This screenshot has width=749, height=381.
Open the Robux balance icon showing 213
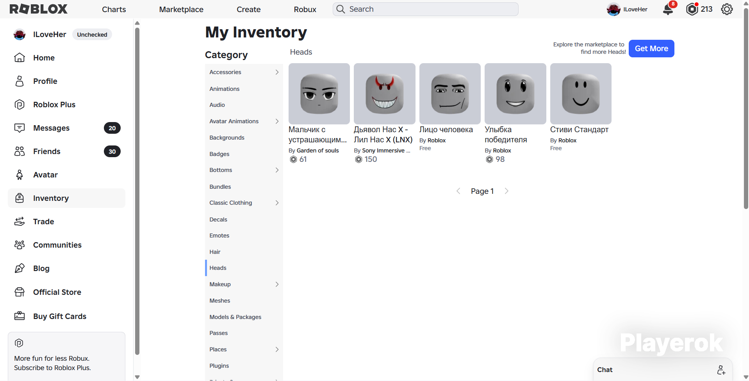(x=692, y=9)
